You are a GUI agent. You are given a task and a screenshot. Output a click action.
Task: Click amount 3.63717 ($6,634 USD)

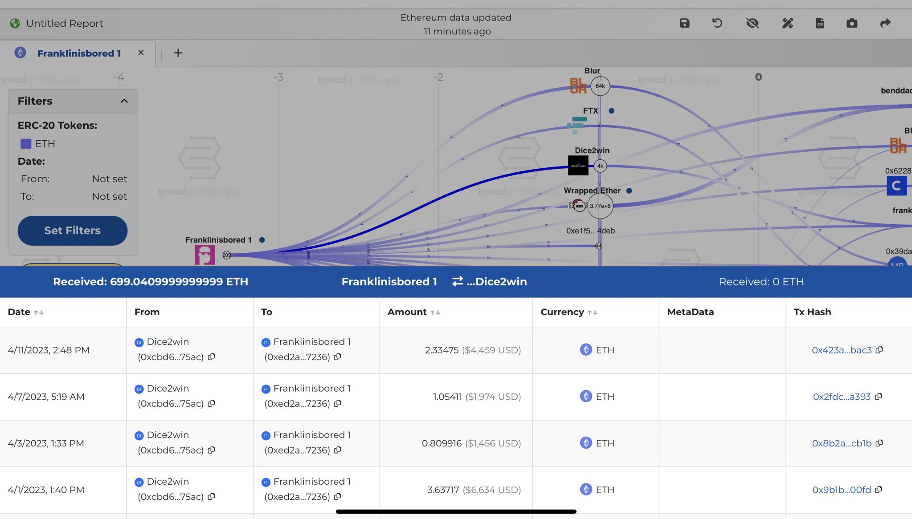pyautogui.click(x=474, y=490)
